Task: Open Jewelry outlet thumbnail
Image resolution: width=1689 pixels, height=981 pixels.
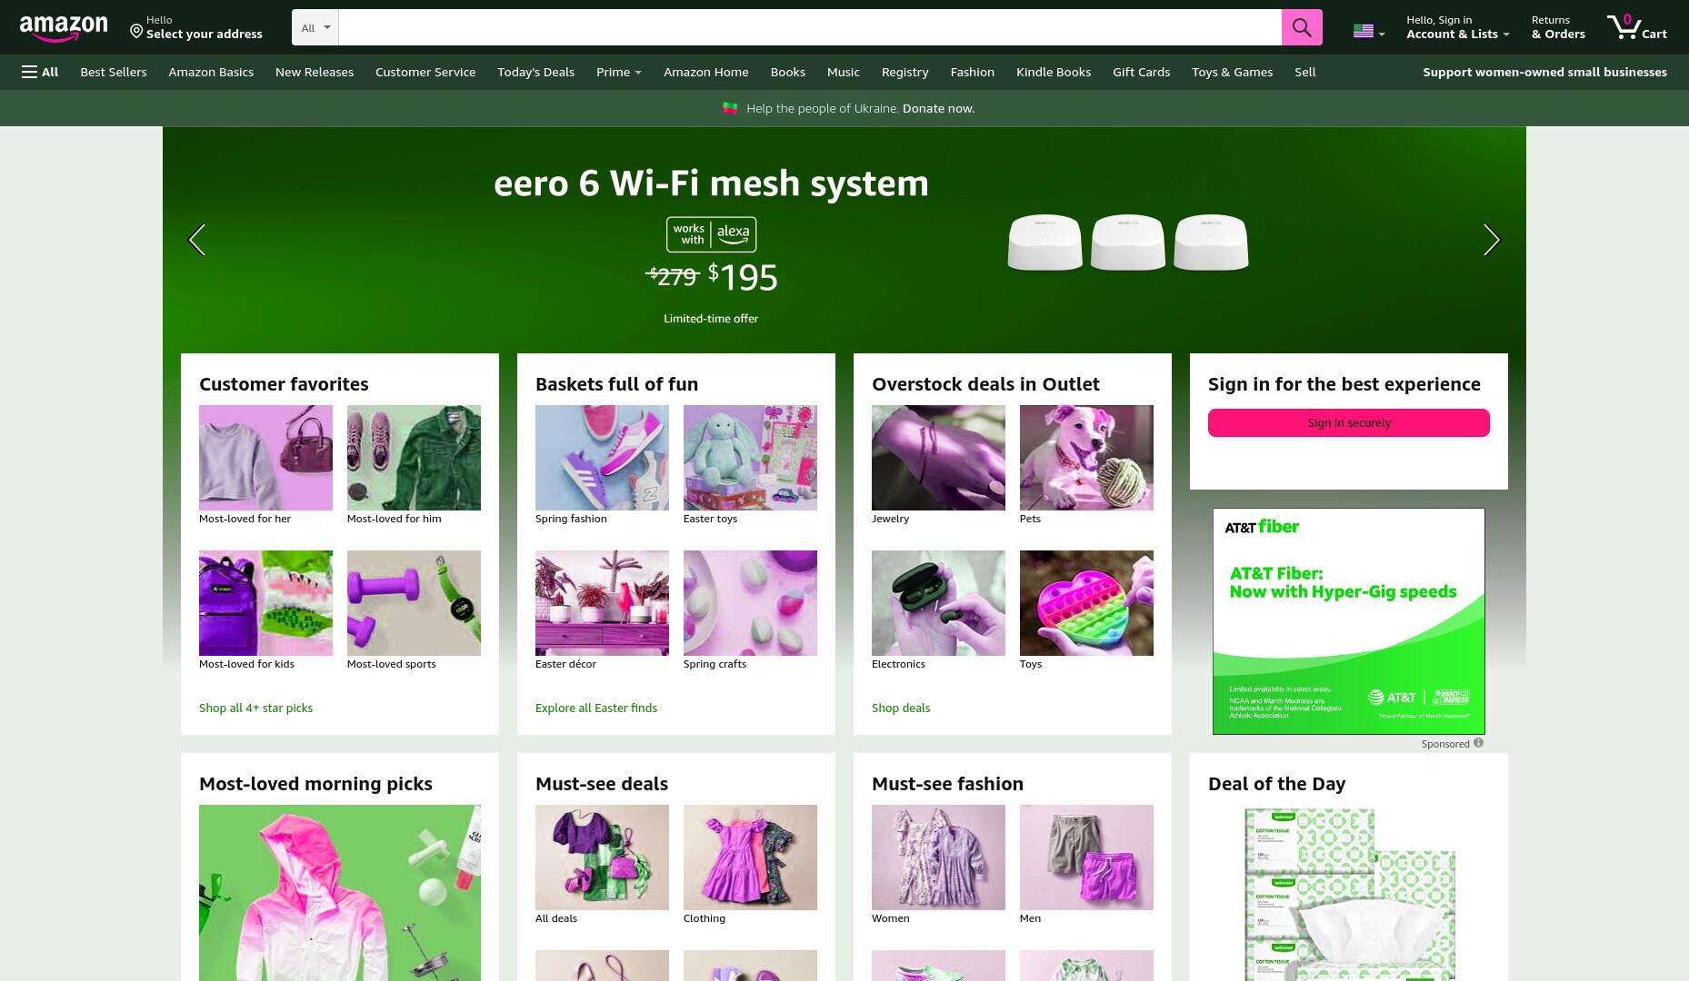Action: click(938, 458)
